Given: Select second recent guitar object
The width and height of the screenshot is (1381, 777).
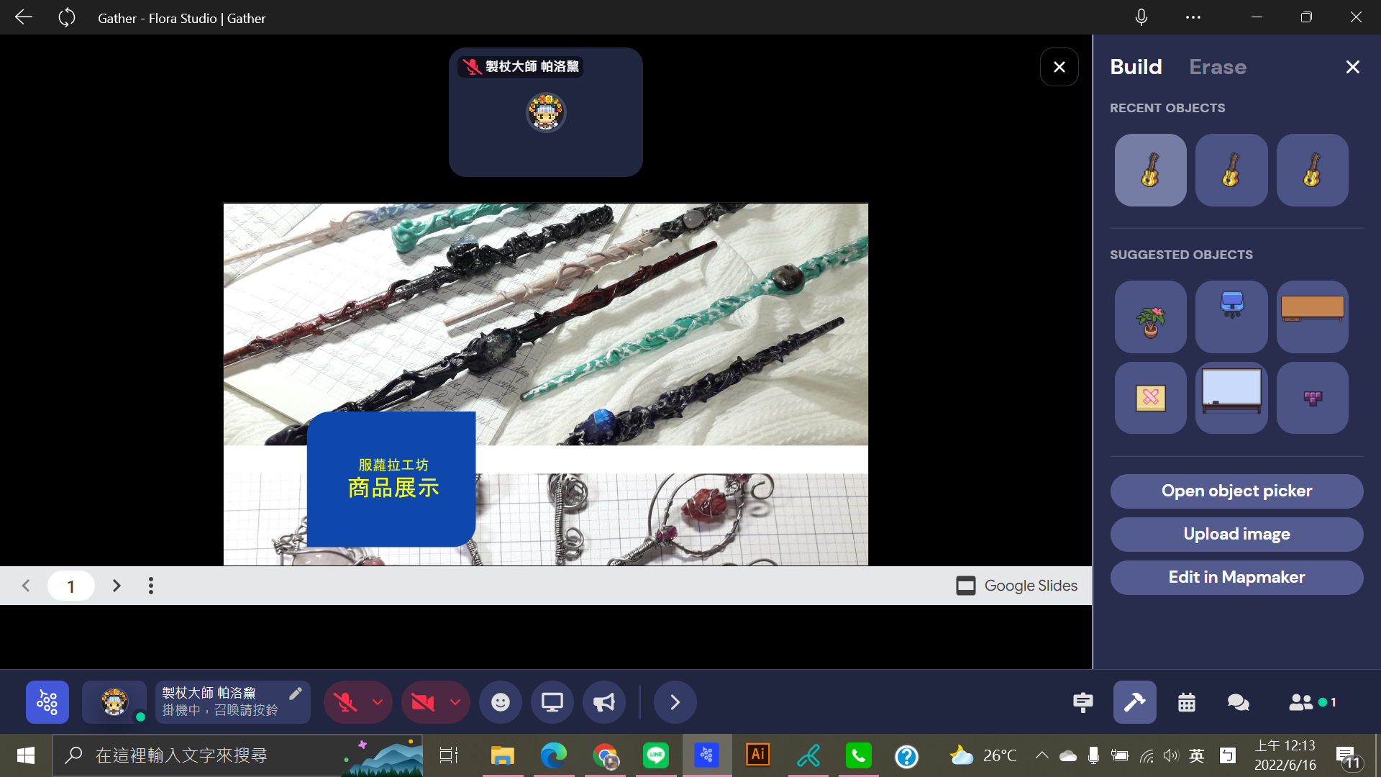Looking at the screenshot, I should pyautogui.click(x=1231, y=170).
